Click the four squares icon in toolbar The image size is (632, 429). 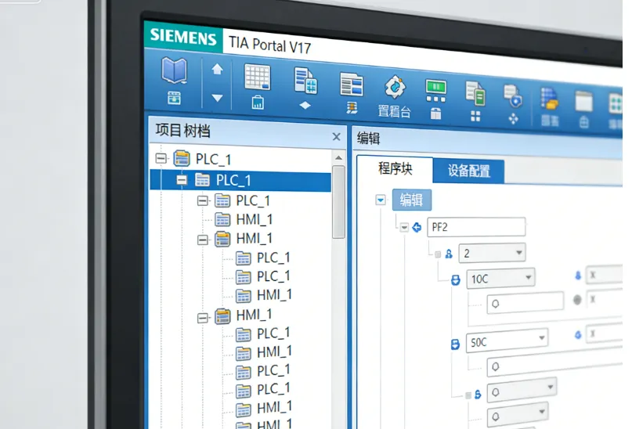point(475,117)
